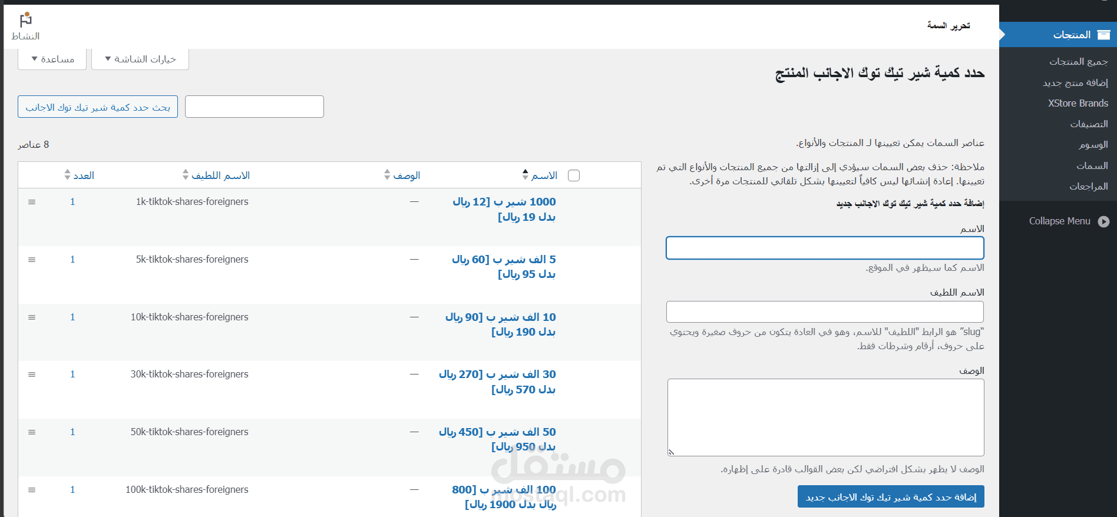The width and height of the screenshot is (1117, 517).
Task: Click drag handle for 30k-tiktok-shares-foreigners row
Action: (32, 375)
